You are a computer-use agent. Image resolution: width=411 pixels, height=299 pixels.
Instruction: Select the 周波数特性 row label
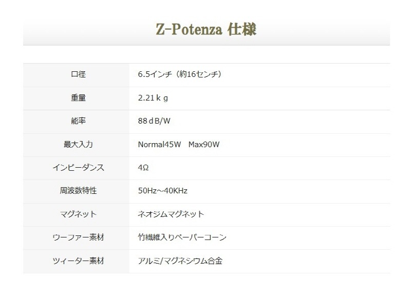78,191
